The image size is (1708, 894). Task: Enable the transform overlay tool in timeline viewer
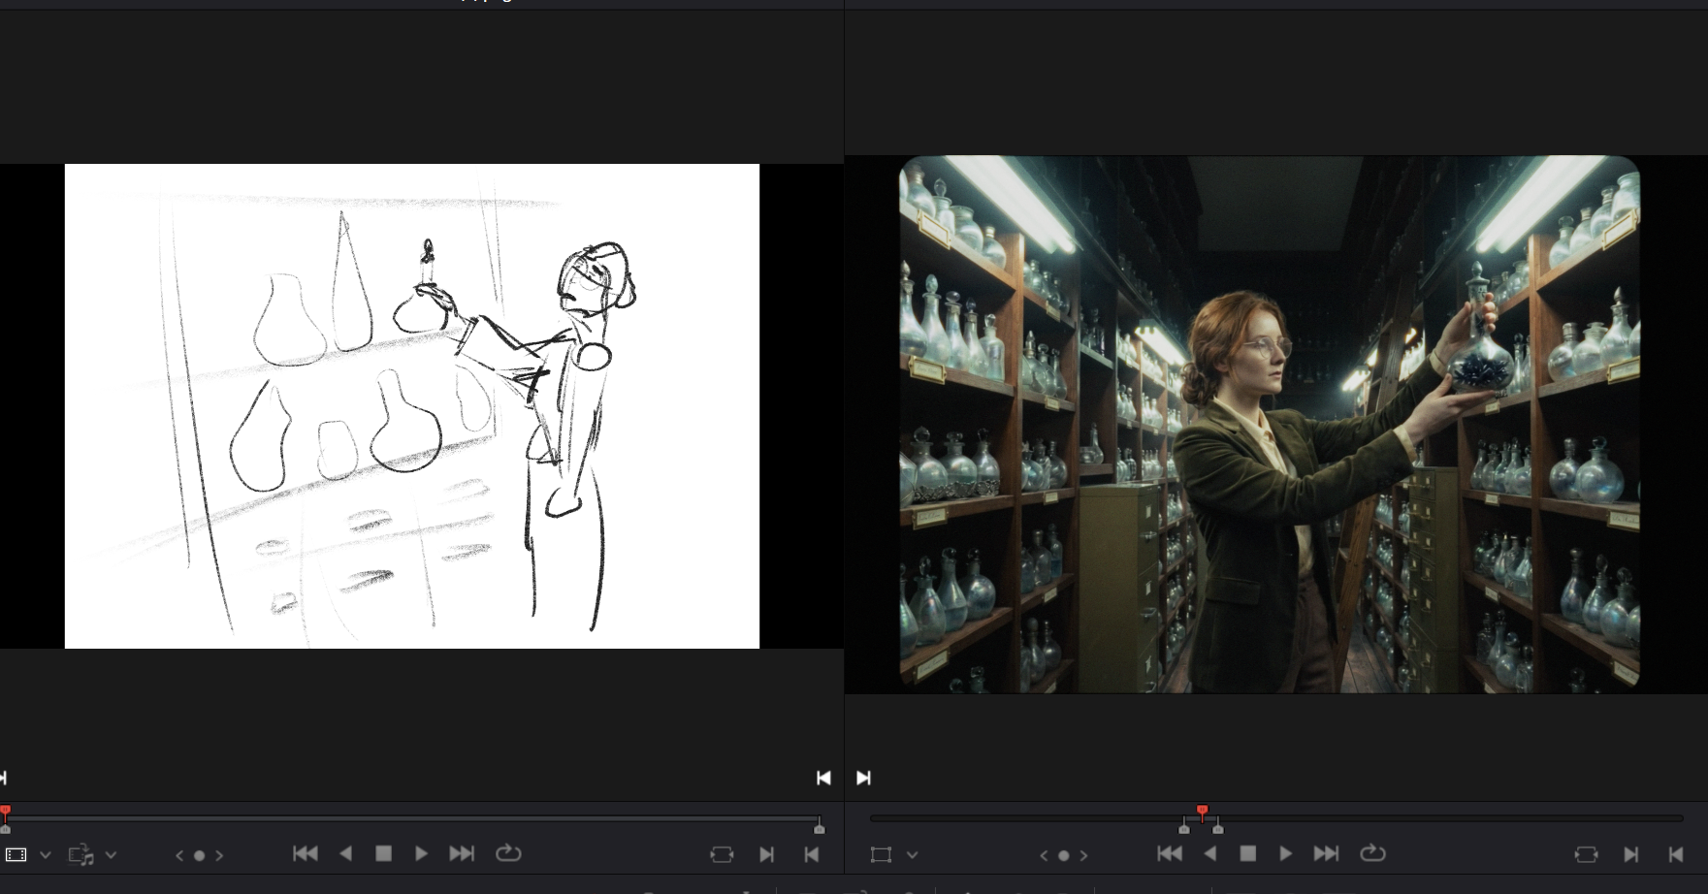(x=881, y=855)
